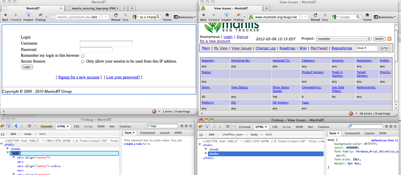Screen dimensions: 401x175
Task: Click Firebug bug icon in left Firebug window
Action: (x=3, y=126)
